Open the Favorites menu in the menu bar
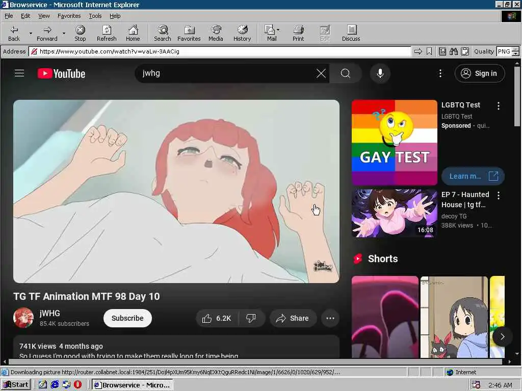Image resolution: width=522 pixels, height=391 pixels. (69, 16)
